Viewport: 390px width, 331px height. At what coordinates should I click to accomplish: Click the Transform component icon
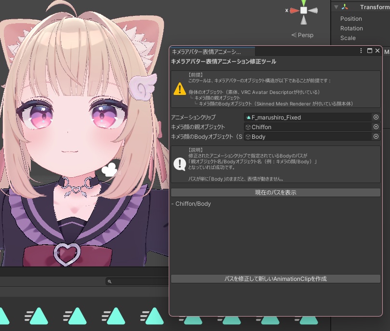tap(345, 7)
